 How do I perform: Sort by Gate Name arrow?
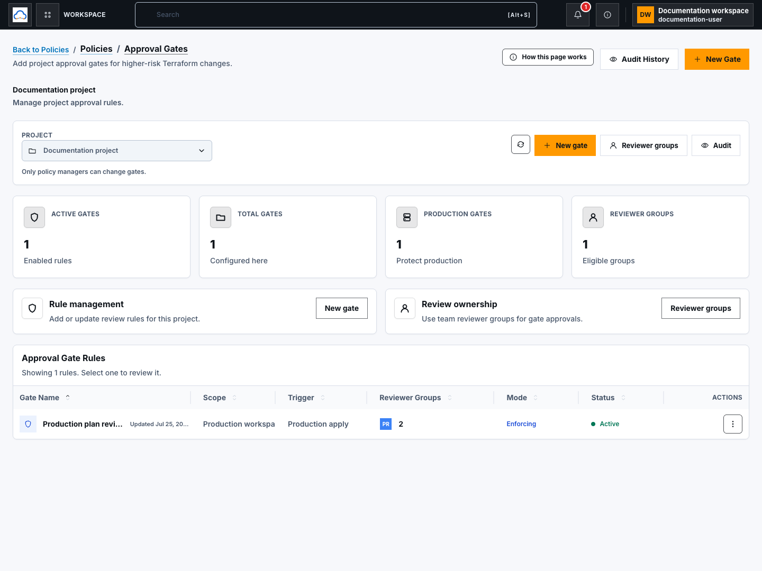click(68, 397)
